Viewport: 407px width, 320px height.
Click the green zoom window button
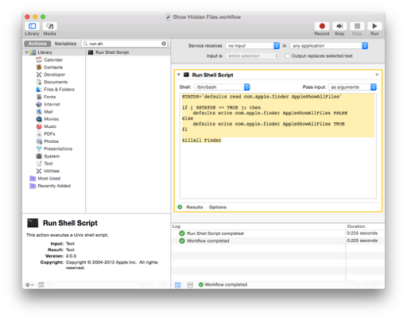pyautogui.click(x=43, y=17)
